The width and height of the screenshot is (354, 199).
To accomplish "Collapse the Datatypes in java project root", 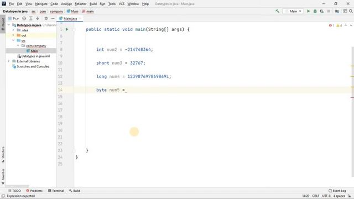I will pos(9,25).
